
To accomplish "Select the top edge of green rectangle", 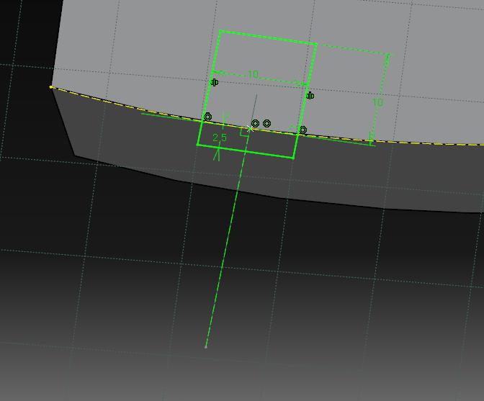I will point(268,37).
